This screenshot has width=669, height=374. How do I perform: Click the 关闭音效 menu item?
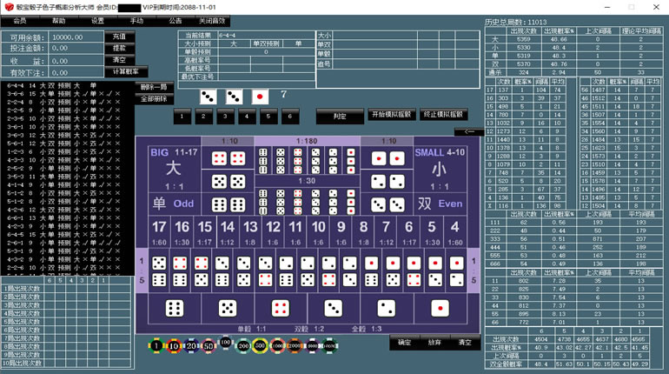211,20
